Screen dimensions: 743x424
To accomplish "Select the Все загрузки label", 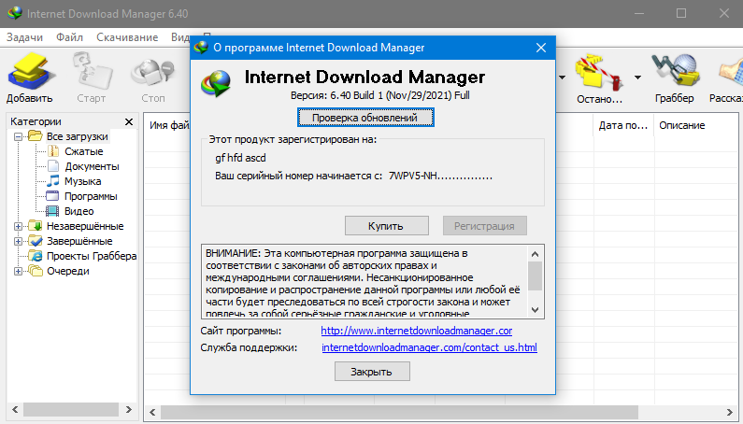I will click(78, 136).
